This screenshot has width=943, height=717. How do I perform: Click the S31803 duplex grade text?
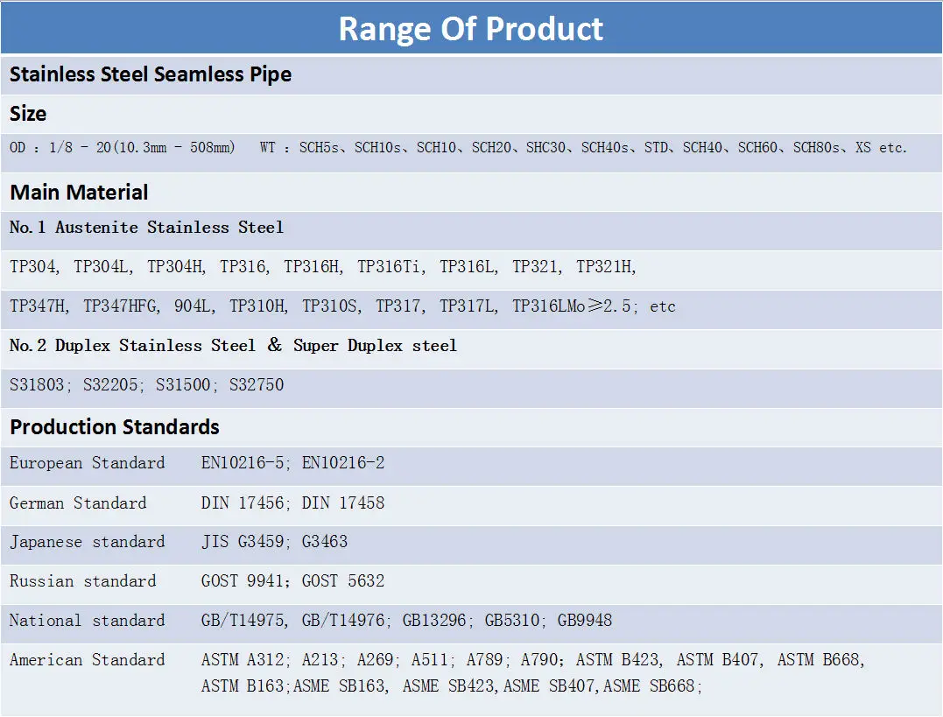pyautogui.click(x=36, y=385)
